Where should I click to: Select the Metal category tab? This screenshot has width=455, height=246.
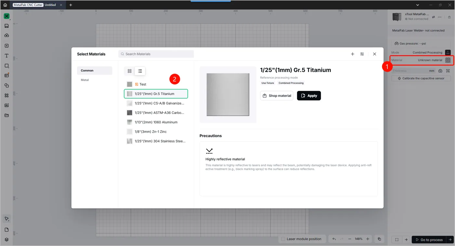coord(85,80)
